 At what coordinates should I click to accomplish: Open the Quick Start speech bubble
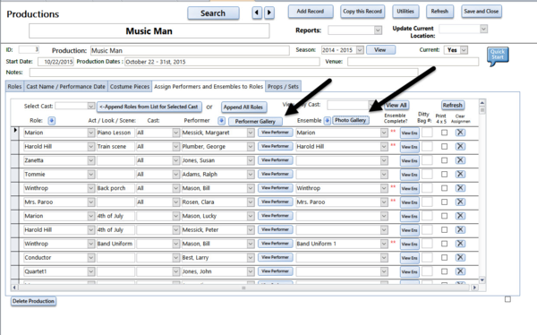click(x=498, y=56)
